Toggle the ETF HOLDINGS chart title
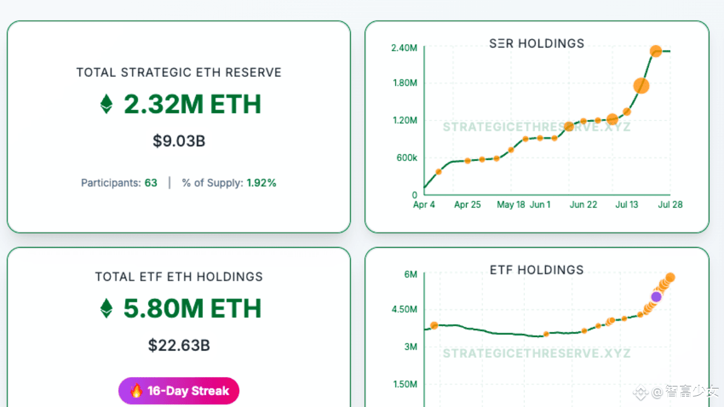 (x=536, y=270)
